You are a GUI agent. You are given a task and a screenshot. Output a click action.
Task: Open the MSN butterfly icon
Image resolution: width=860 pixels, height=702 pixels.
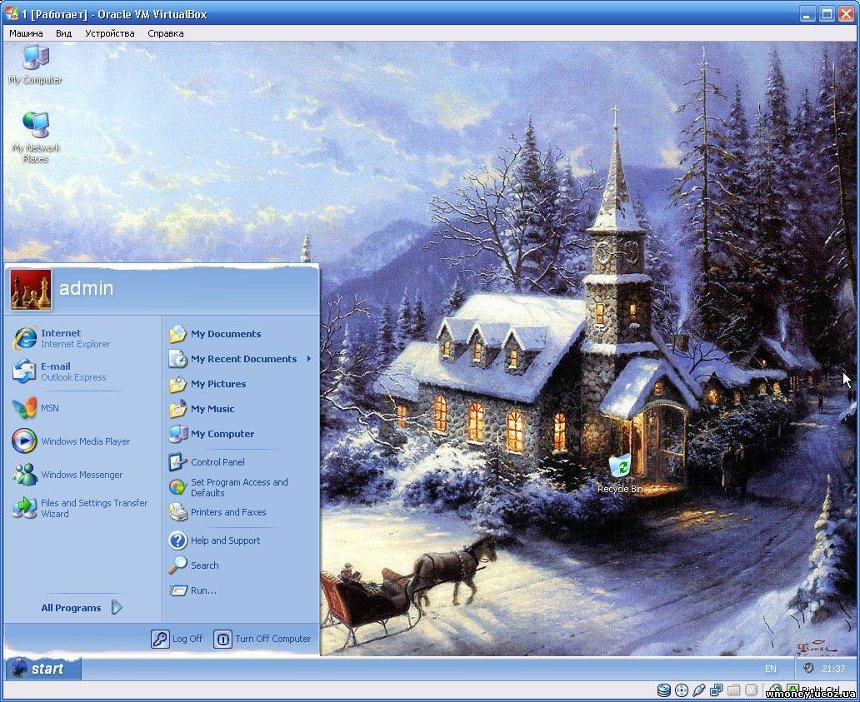tap(25, 408)
